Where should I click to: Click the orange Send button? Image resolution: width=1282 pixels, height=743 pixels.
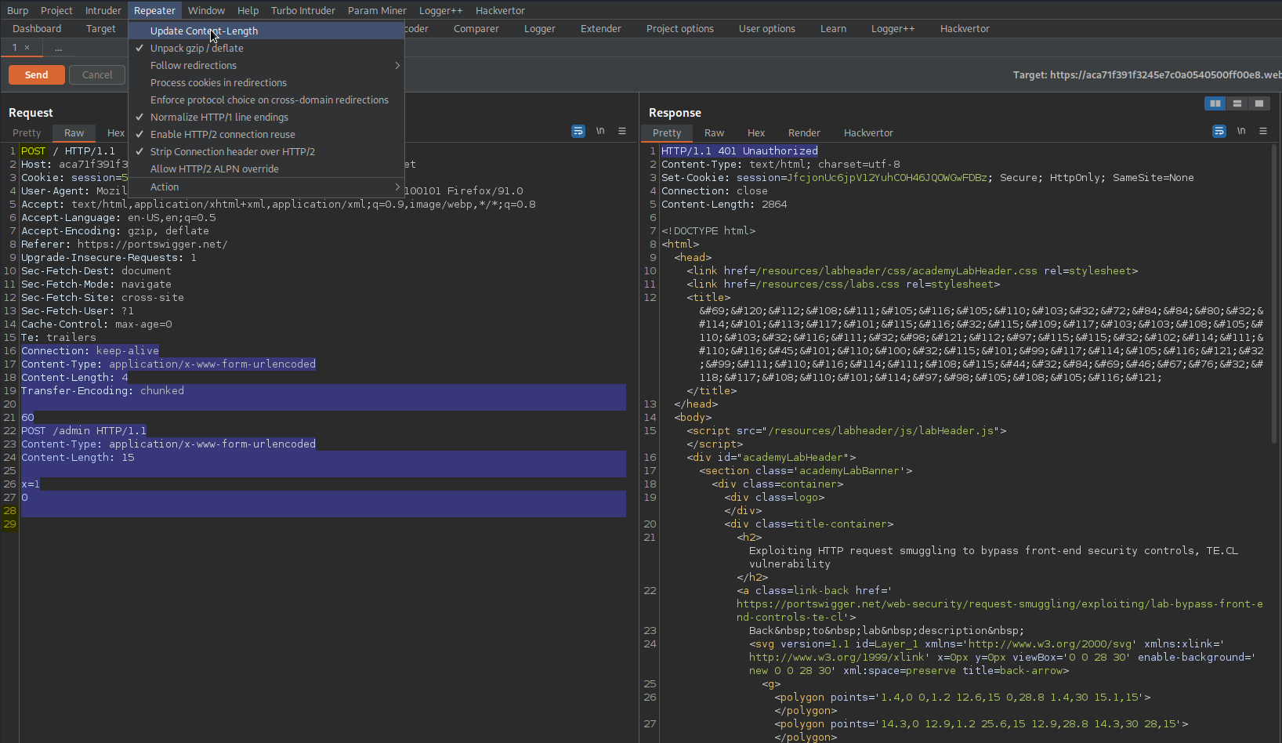point(36,75)
